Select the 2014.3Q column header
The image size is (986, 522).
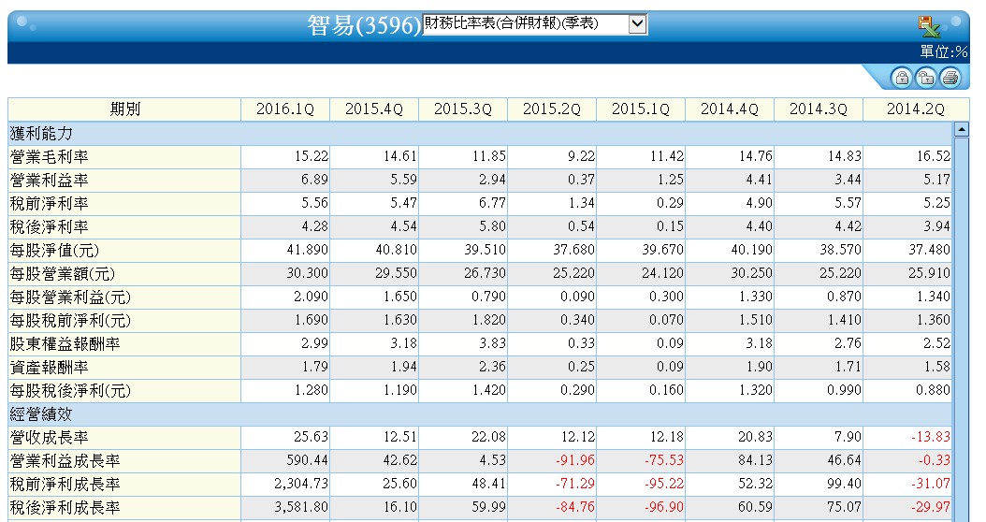point(819,109)
